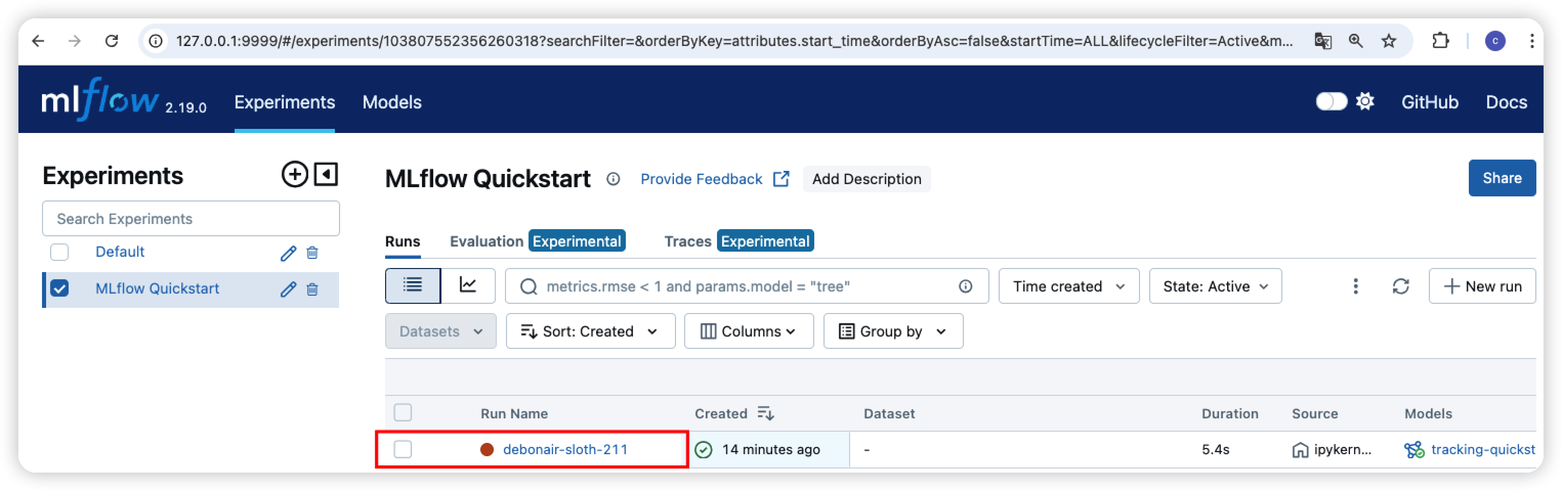Click the Search Experiments input field
Screen dimensions: 1562x491
click(x=191, y=218)
